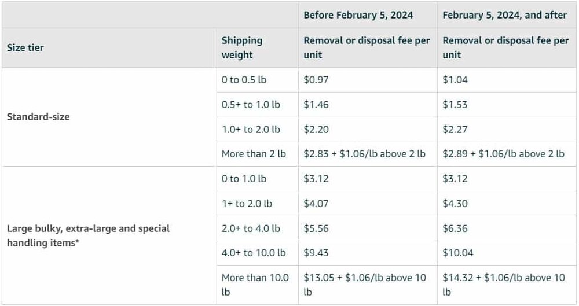Select the Standard-size row label

[x=38, y=117]
